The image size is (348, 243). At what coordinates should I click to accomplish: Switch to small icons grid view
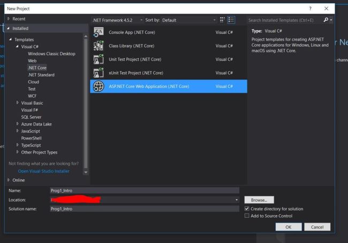[222, 20]
